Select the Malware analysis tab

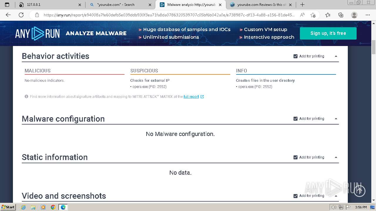coord(191,5)
